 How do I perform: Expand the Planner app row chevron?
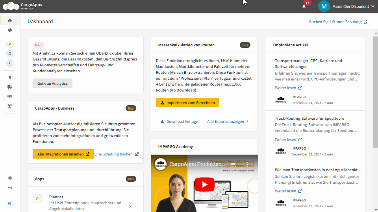(130, 206)
